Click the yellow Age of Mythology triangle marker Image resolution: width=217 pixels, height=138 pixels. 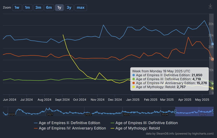click(x=213, y=88)
